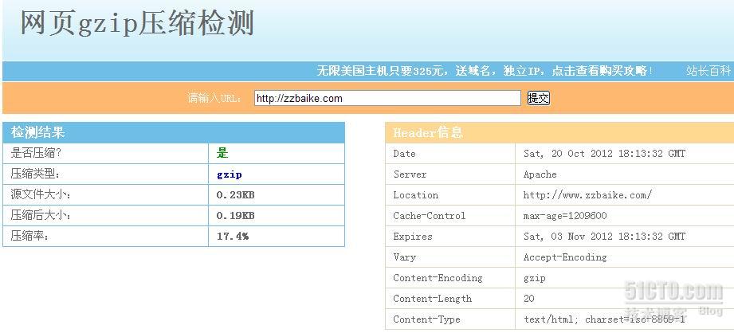
Task: Select the Accept-Encoding value
Action: click(565, 257)
